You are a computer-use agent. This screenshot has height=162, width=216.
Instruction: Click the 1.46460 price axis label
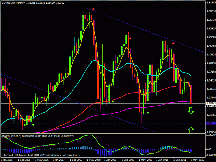tap(211, 46)
